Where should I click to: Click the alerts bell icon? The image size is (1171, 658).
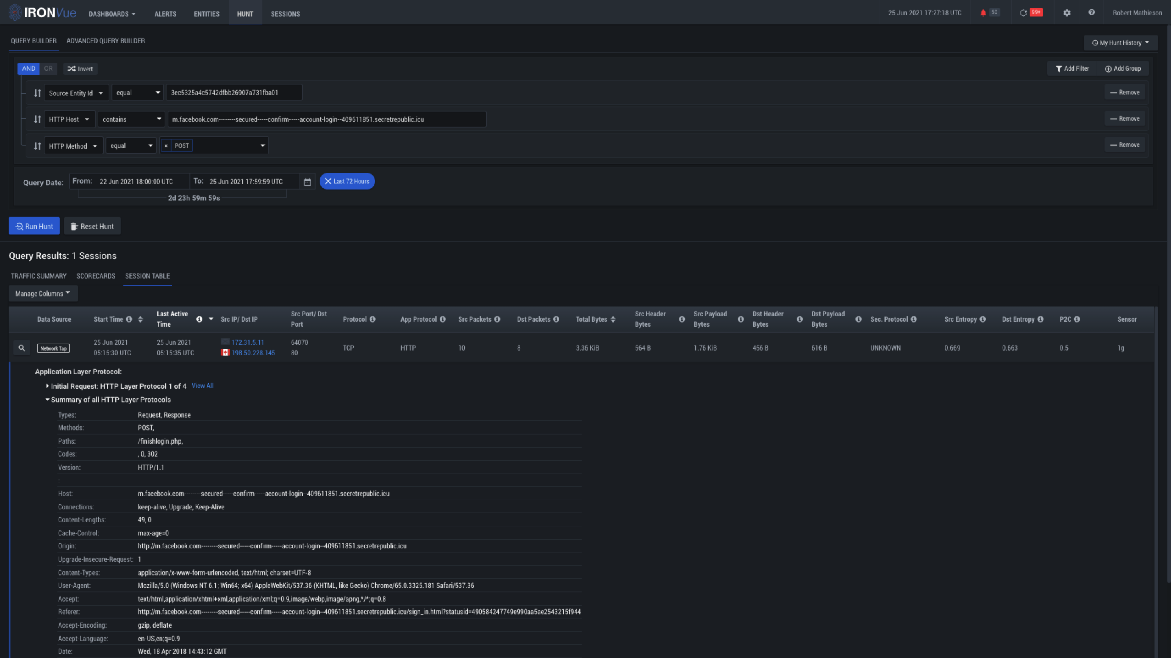[x=983, y=13]
